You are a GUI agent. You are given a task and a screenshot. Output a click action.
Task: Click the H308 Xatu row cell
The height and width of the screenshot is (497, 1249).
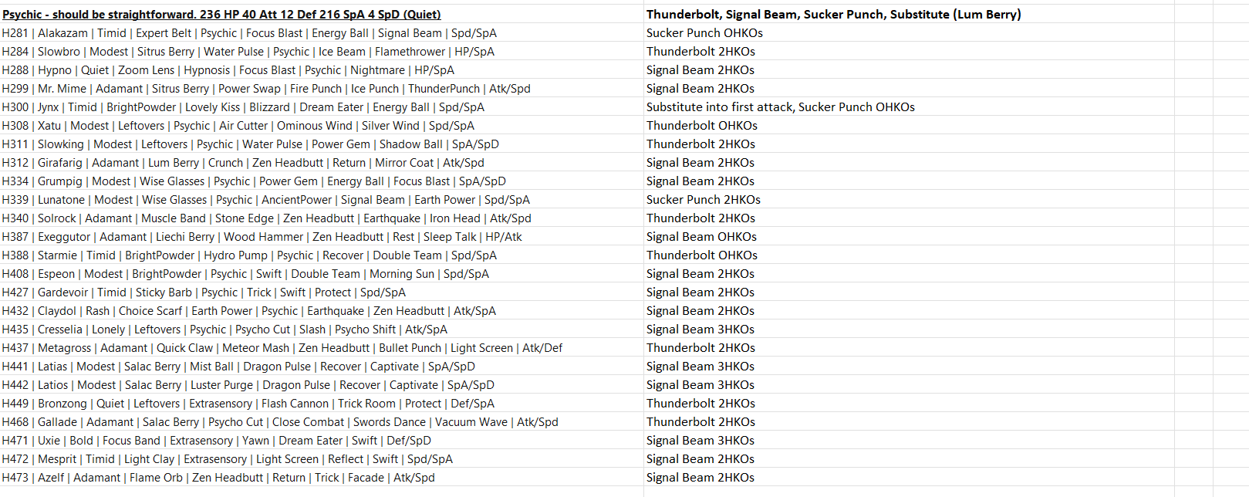pyautogui.click(x=238, y=126)
